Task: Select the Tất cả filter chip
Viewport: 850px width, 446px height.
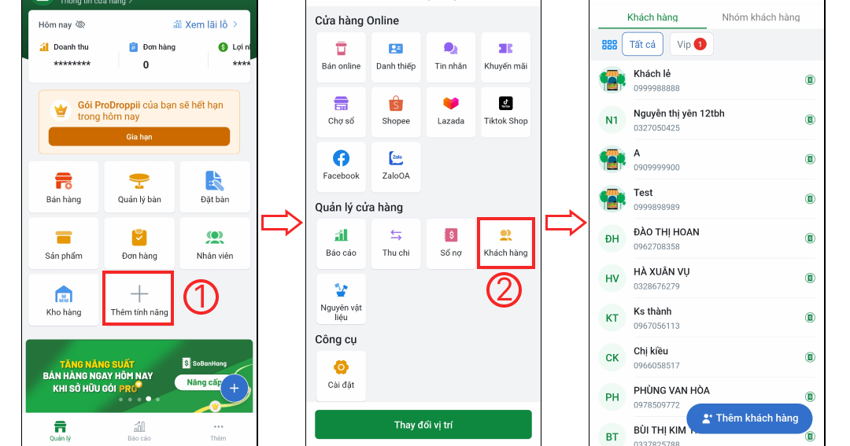Action: [642, 44]
